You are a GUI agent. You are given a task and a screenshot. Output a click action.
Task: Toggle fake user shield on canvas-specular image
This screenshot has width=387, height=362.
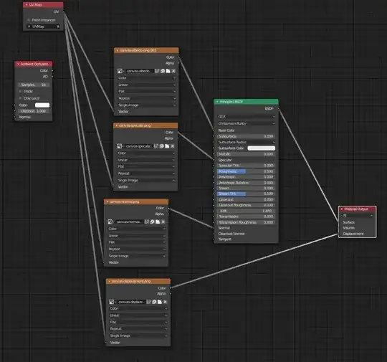pos(156,146)
